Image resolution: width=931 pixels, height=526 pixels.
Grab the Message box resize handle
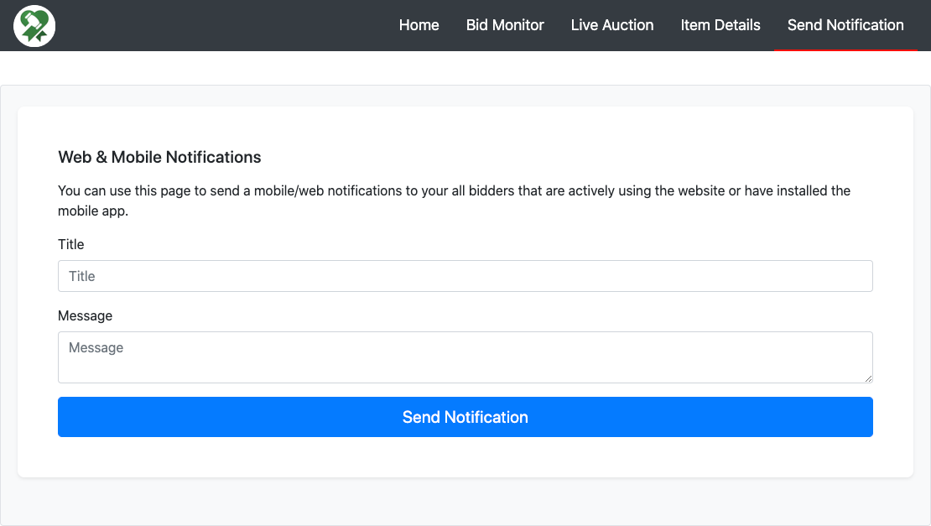coord(867,378)
